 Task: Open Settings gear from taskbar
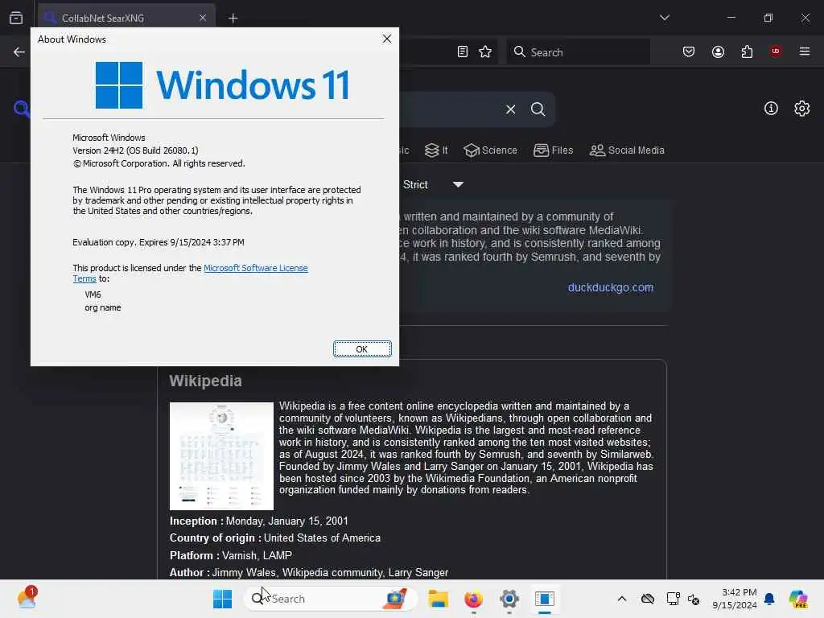tap(509, 599)
